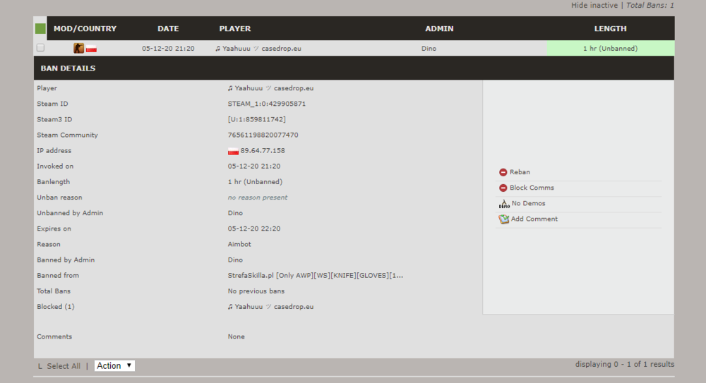Click the Poland flag icon in ban row

tap(91, 49)
